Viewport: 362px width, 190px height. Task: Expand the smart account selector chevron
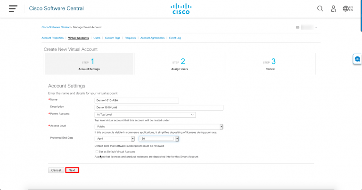pyautogui.click(x=316, y=28)
